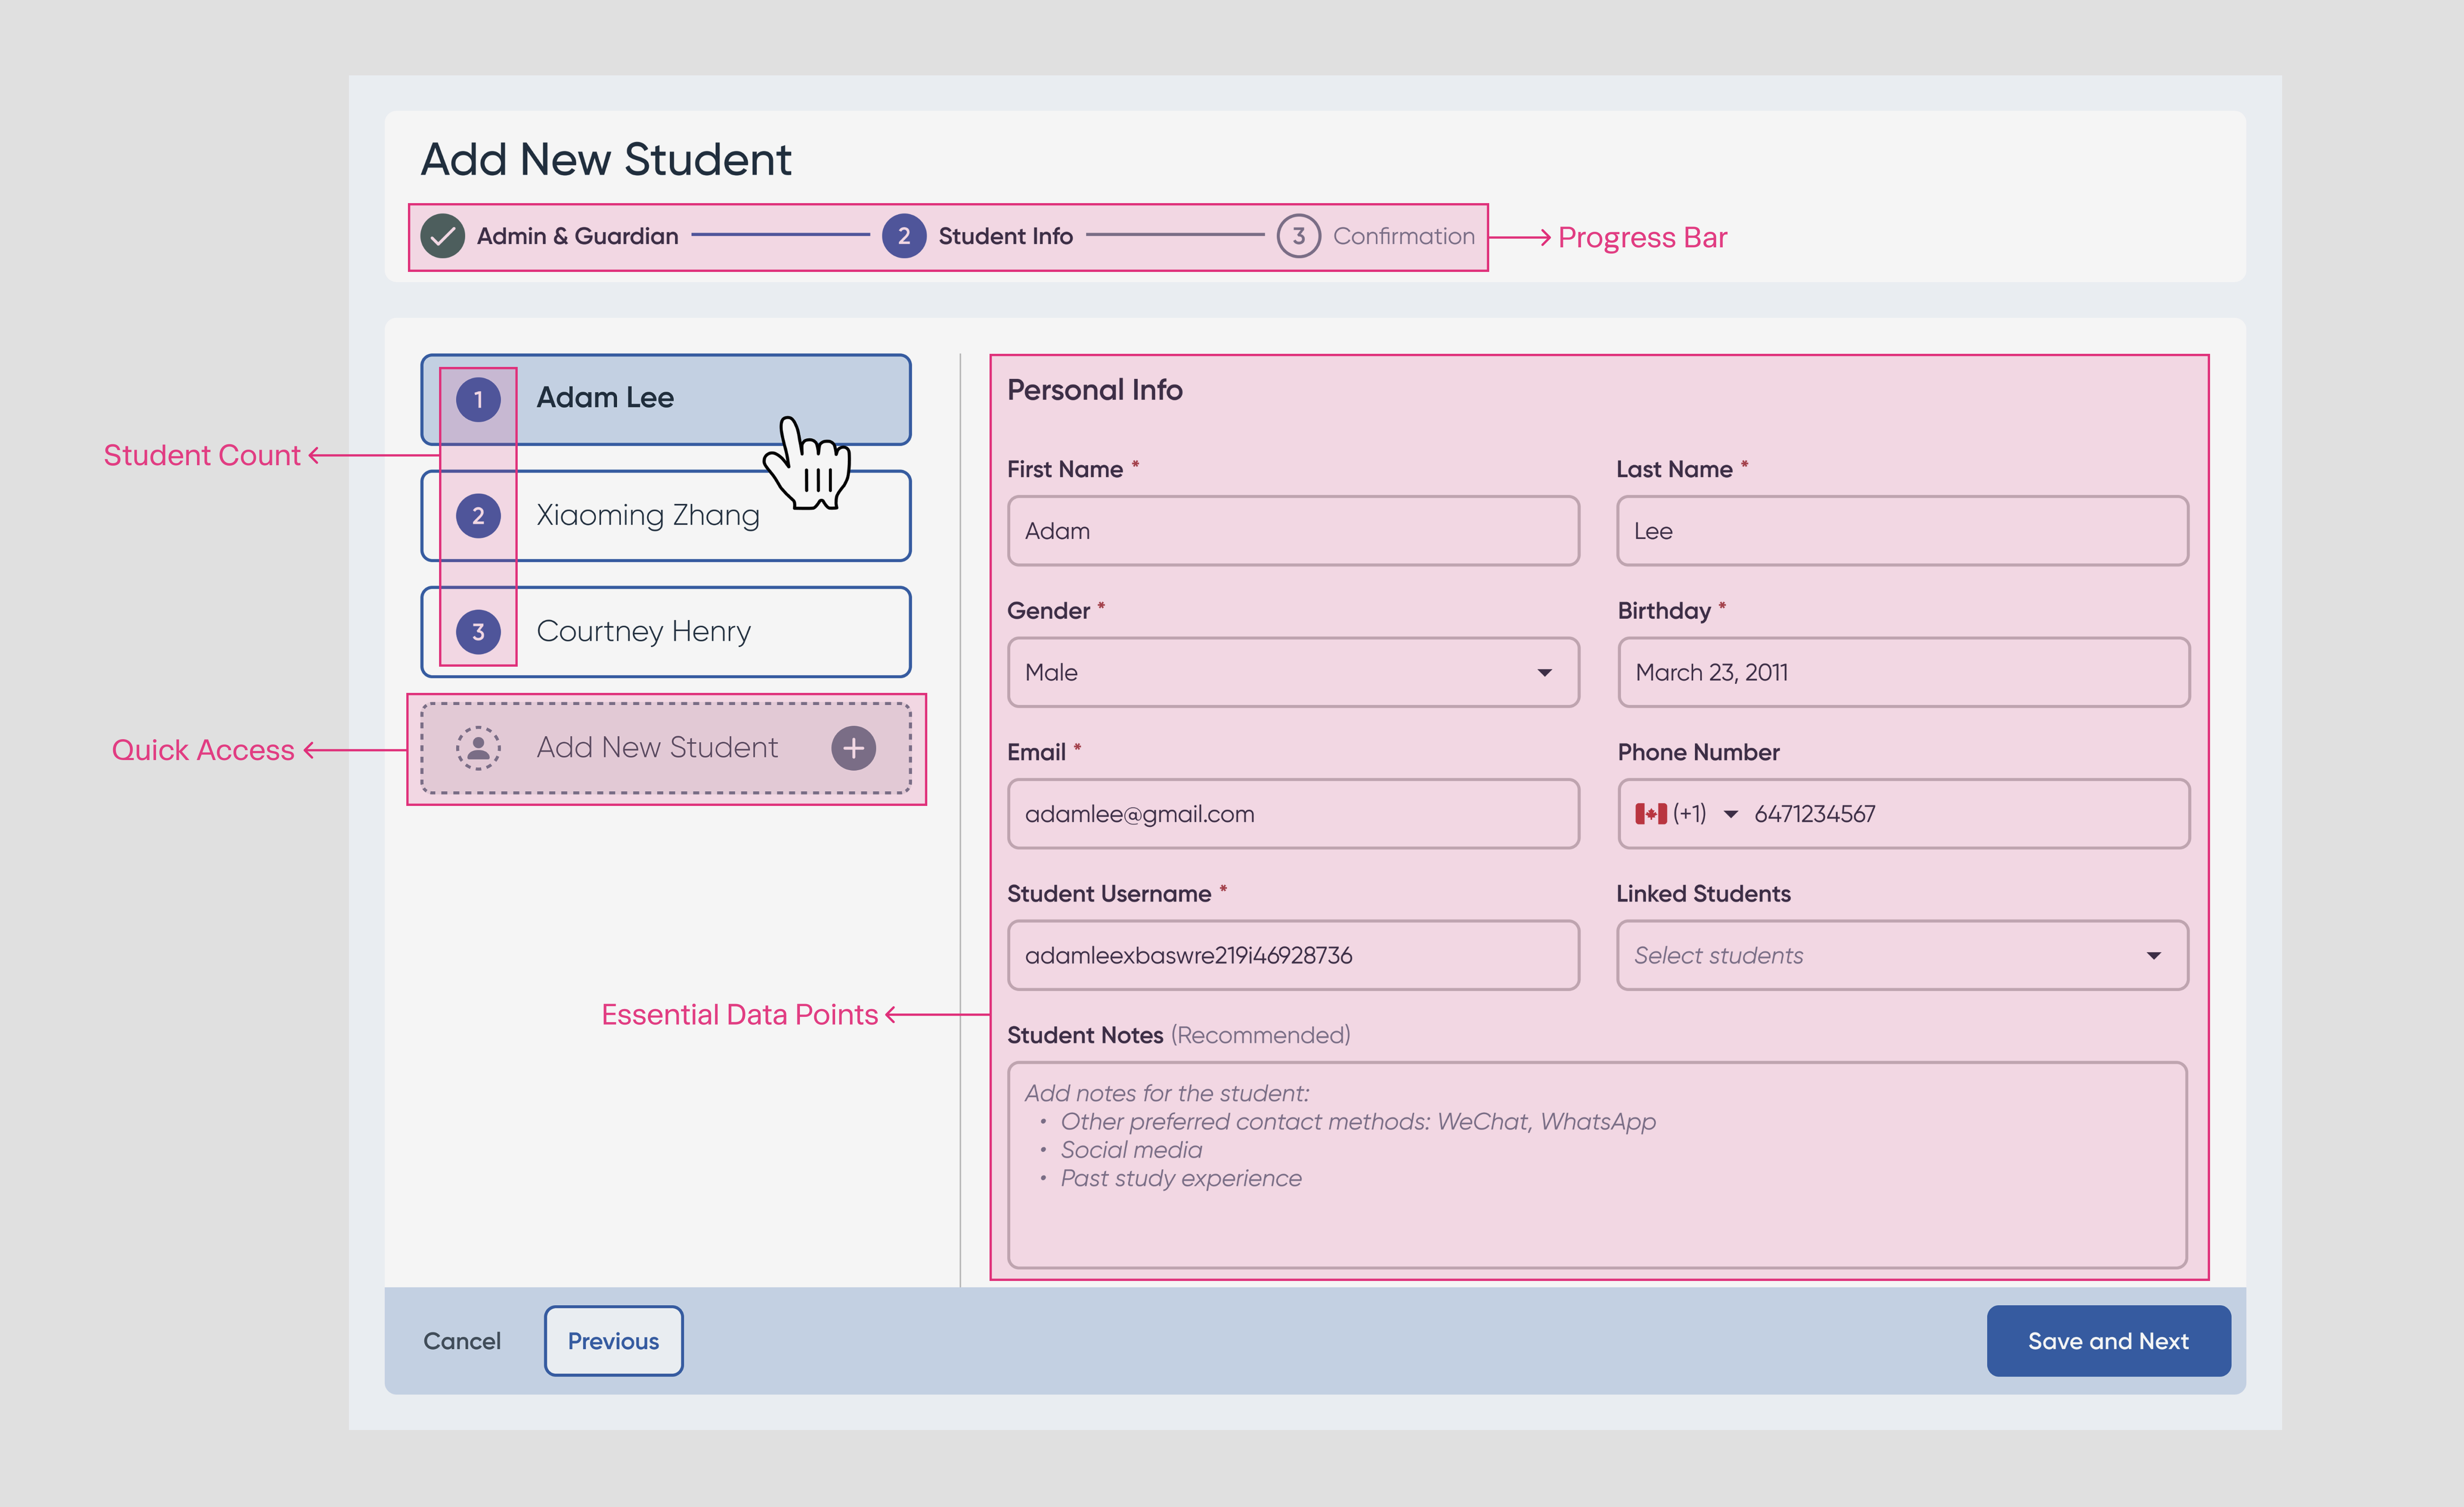Click the Canada flag icon in Phone Number

[1650, 814]
